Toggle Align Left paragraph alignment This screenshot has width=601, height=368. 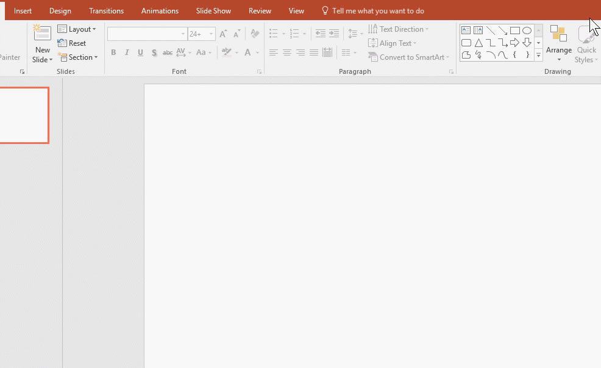(x=273, y=52)
